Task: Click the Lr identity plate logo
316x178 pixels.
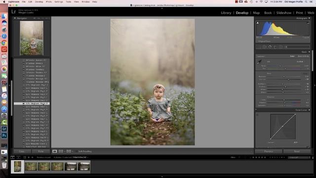Action: click(13, 11)
